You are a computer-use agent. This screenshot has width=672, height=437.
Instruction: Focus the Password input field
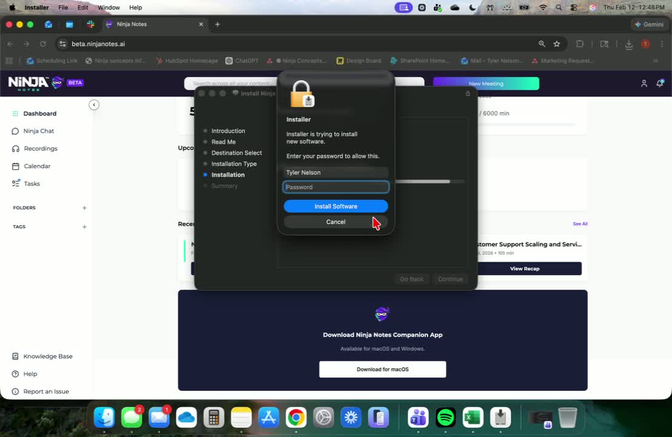[x=335, y=187]
